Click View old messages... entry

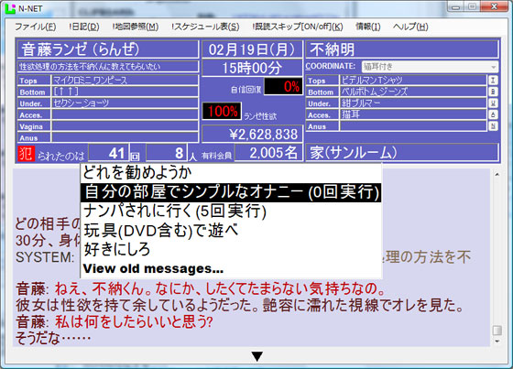153,268
